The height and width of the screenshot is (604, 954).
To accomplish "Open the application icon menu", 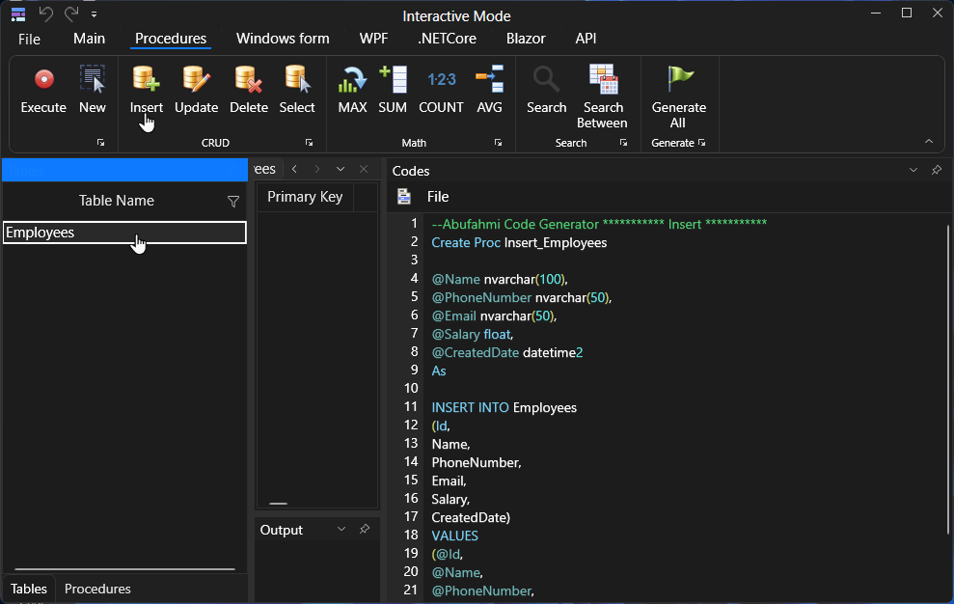I will [x=18, y=14].
